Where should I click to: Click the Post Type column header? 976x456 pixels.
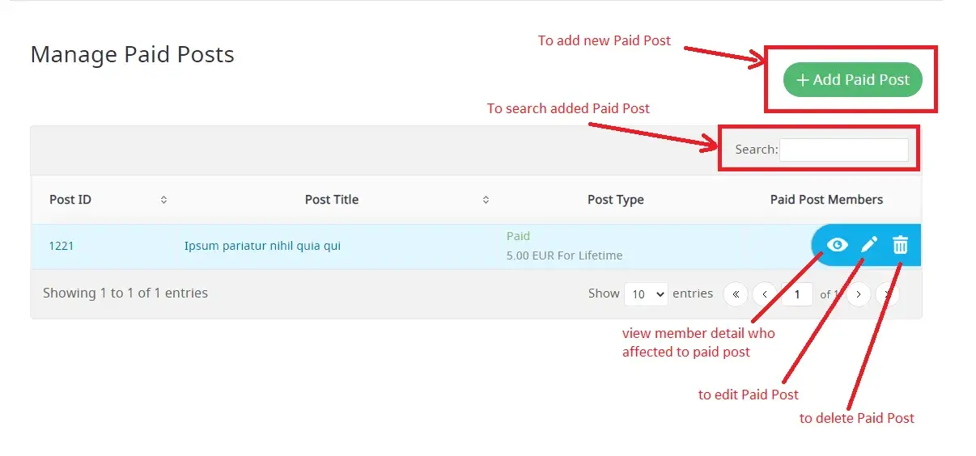[x=615, y=200]
